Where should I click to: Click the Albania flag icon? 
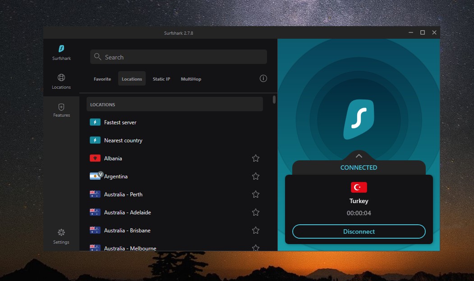click(x=95, y=158)
